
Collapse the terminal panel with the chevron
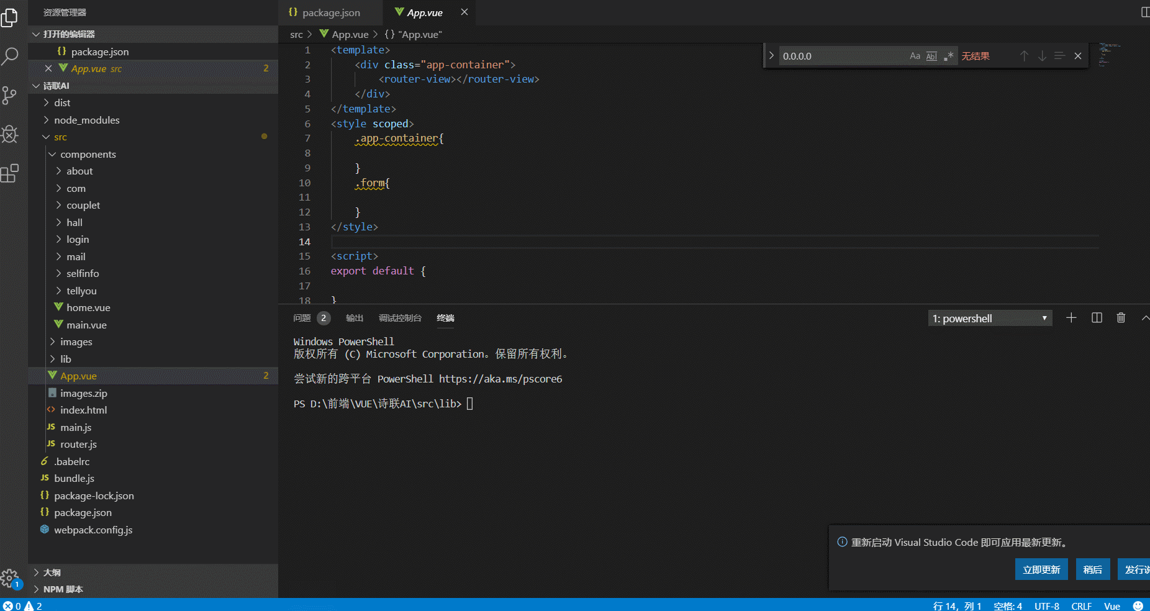[1145, 318]
